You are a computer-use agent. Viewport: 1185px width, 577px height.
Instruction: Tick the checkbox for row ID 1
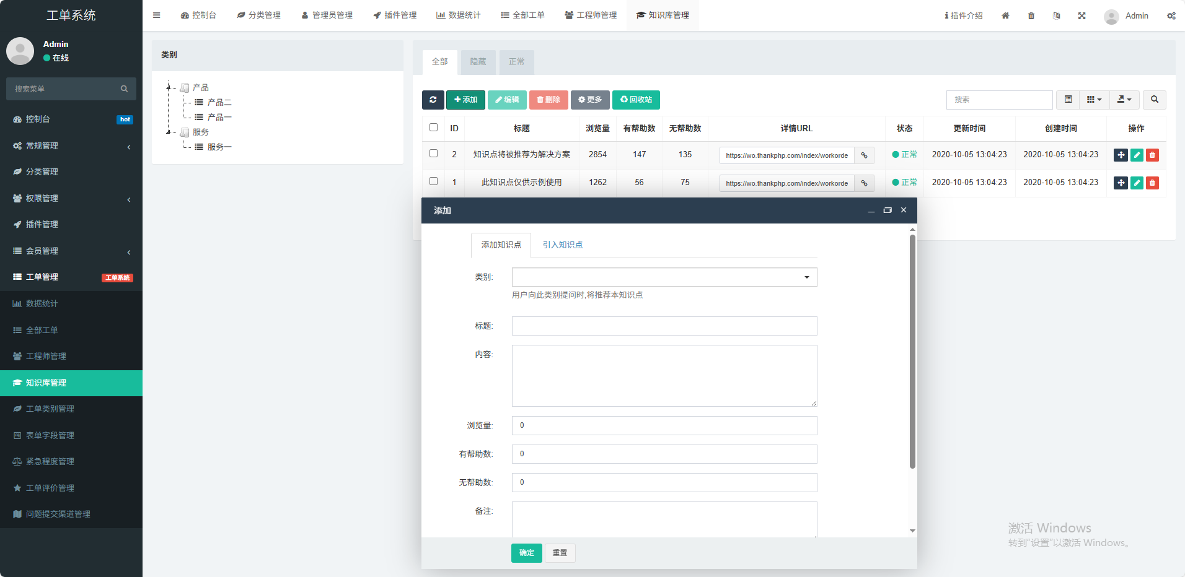point(434,181)
